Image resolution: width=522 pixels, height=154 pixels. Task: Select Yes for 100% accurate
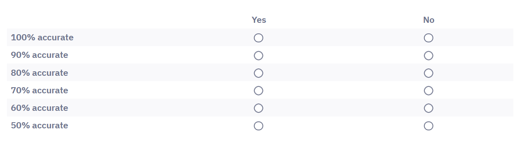click(258, 38)
